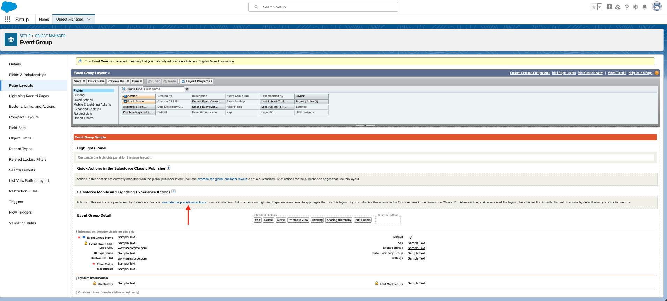Click the Printable View standard button

299,220
